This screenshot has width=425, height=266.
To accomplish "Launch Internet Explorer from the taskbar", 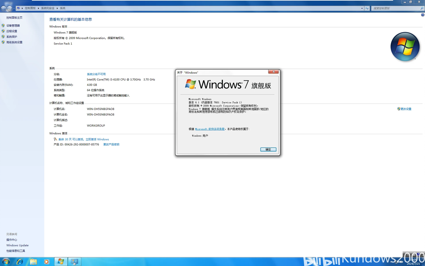I will [x=20, y=262].
